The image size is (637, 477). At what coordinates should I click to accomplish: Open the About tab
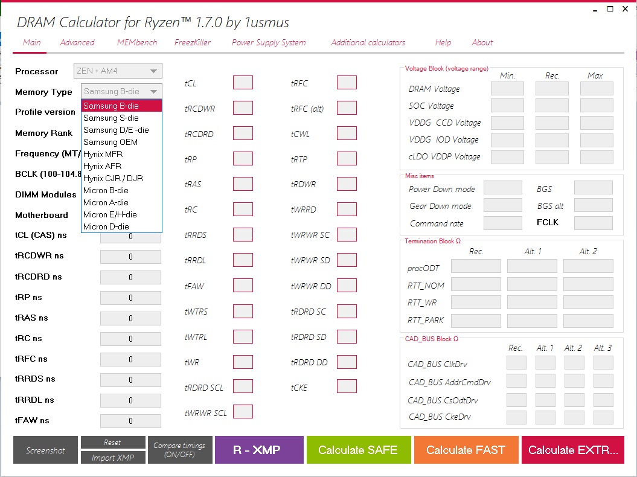tap(482, 43)
